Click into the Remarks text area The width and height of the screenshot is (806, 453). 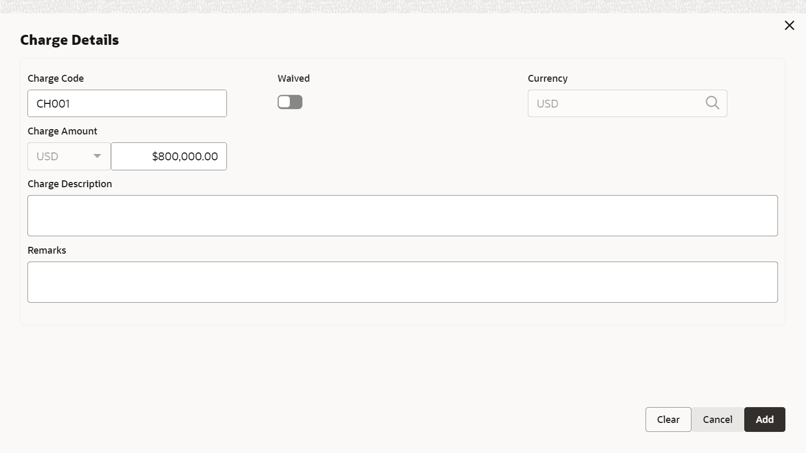coord(403,282)
